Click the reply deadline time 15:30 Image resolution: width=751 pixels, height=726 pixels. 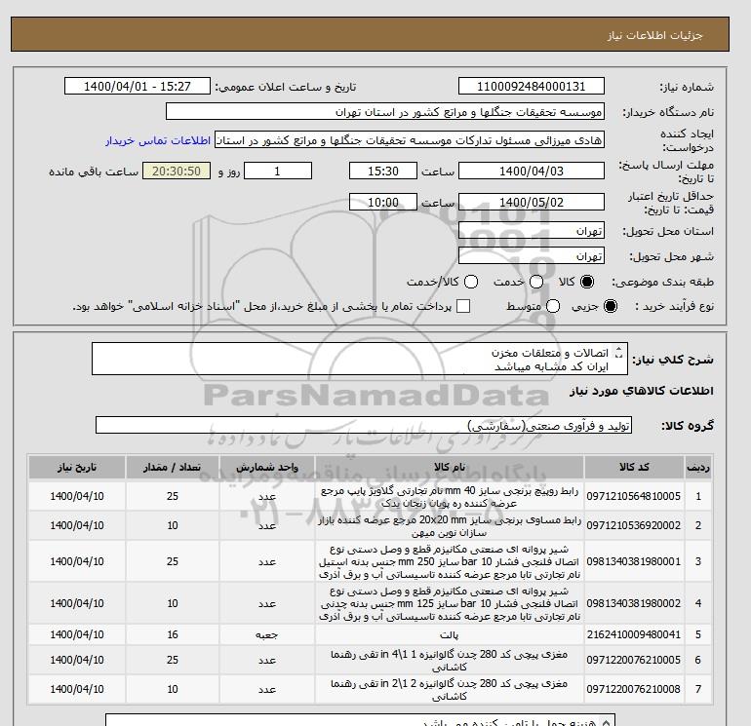coord(383,171)
